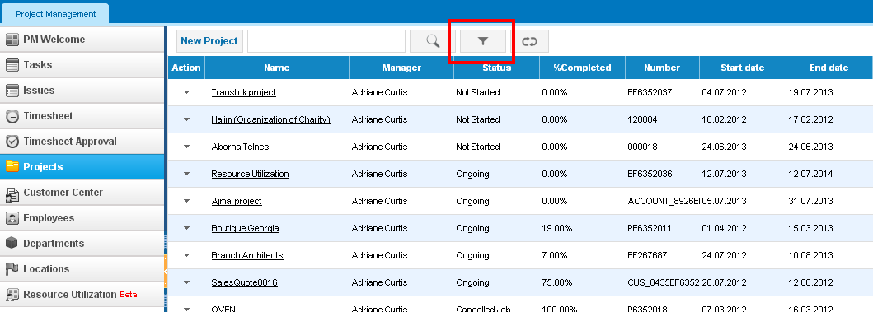Viewport: 873px width, 312px height.
Task: Open PM Welcome in the sidebar
Action: pos(82,40)
